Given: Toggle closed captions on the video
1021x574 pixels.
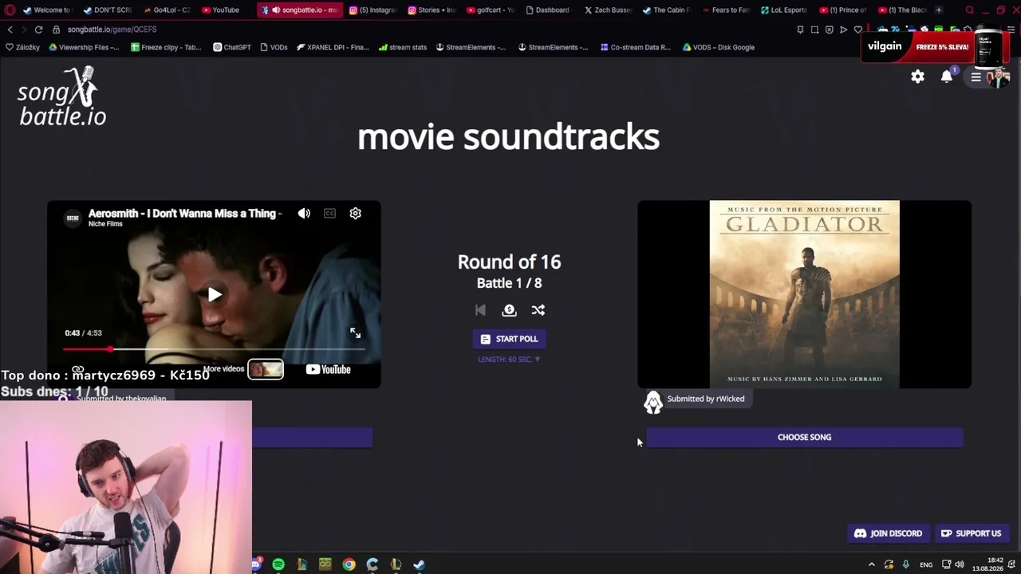Looking at the screenshot, I should click(329, 214).
